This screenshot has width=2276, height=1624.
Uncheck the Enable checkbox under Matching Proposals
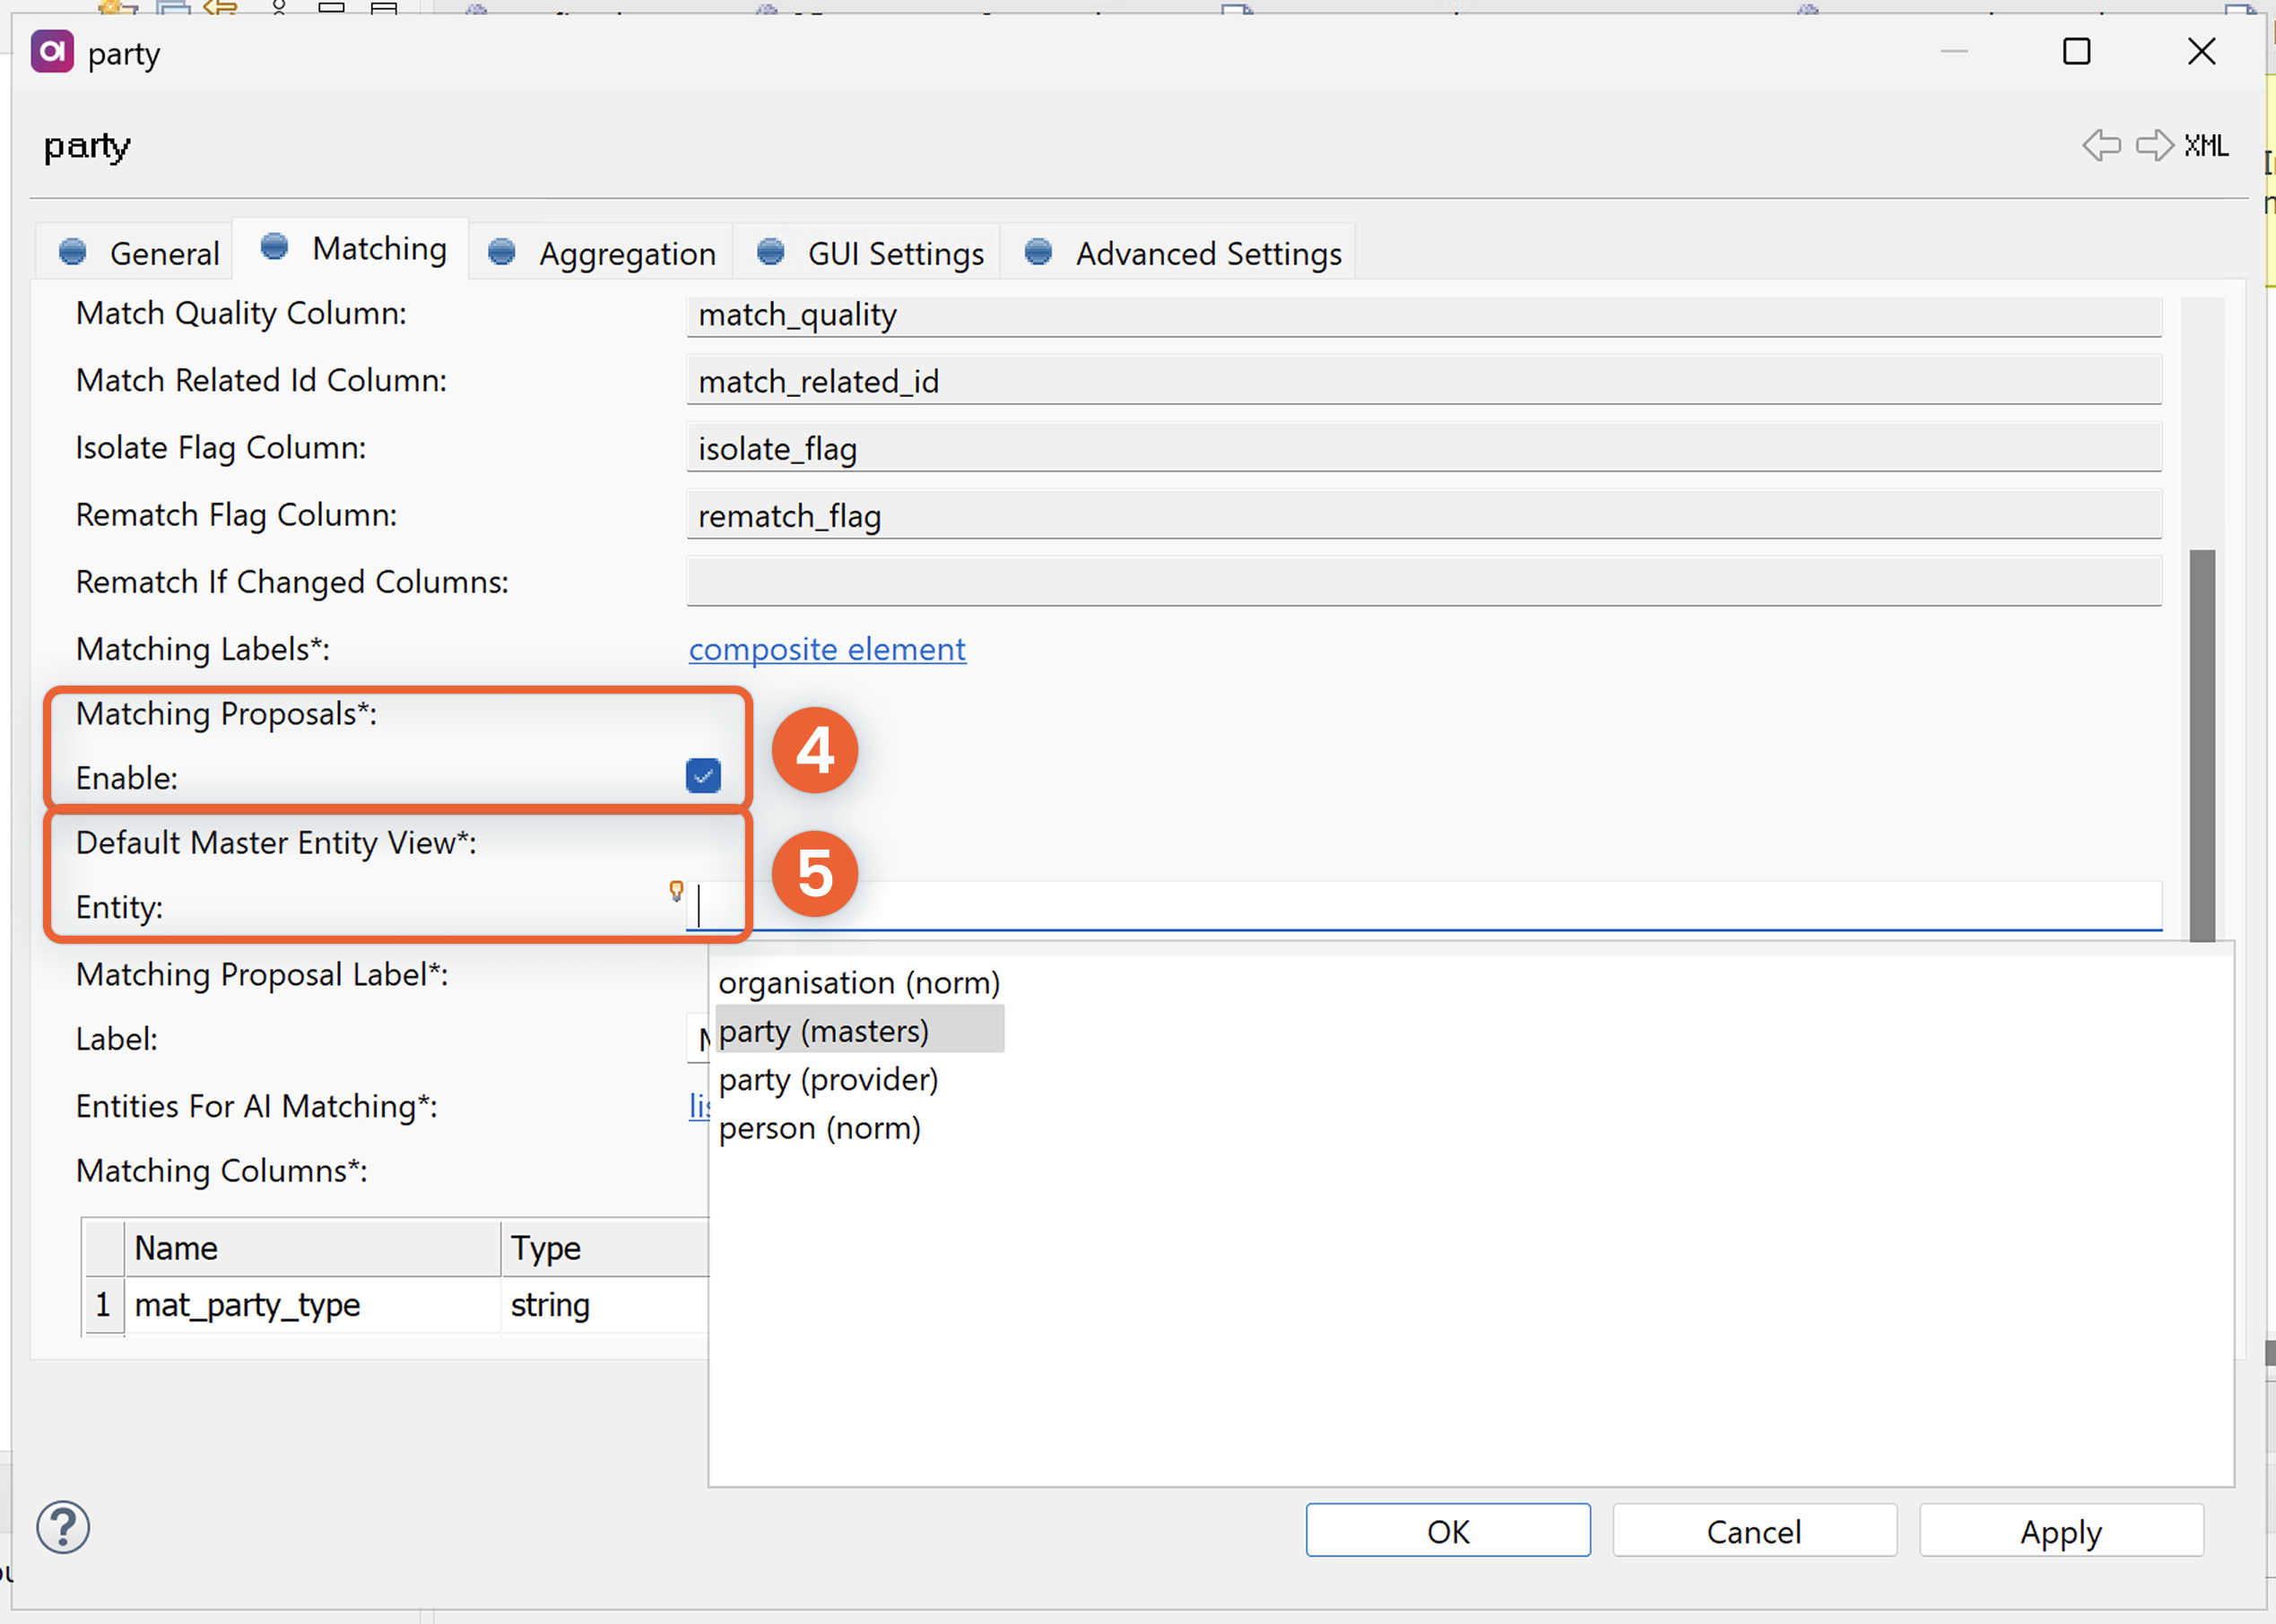pos(703,776)
